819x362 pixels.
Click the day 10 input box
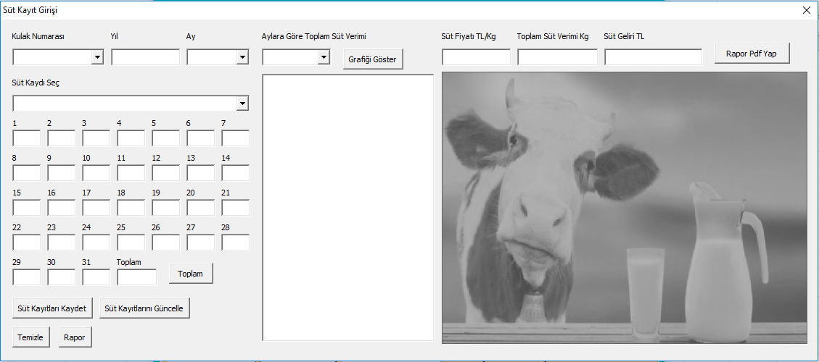96,172
